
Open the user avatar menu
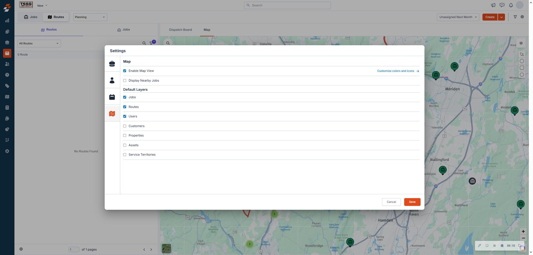pyautogui.click(x=520, y=5)
